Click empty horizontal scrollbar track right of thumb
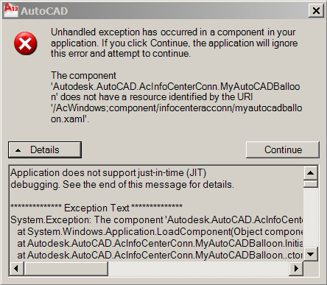The height and width of the screenshot is (285, 327). 198,269
